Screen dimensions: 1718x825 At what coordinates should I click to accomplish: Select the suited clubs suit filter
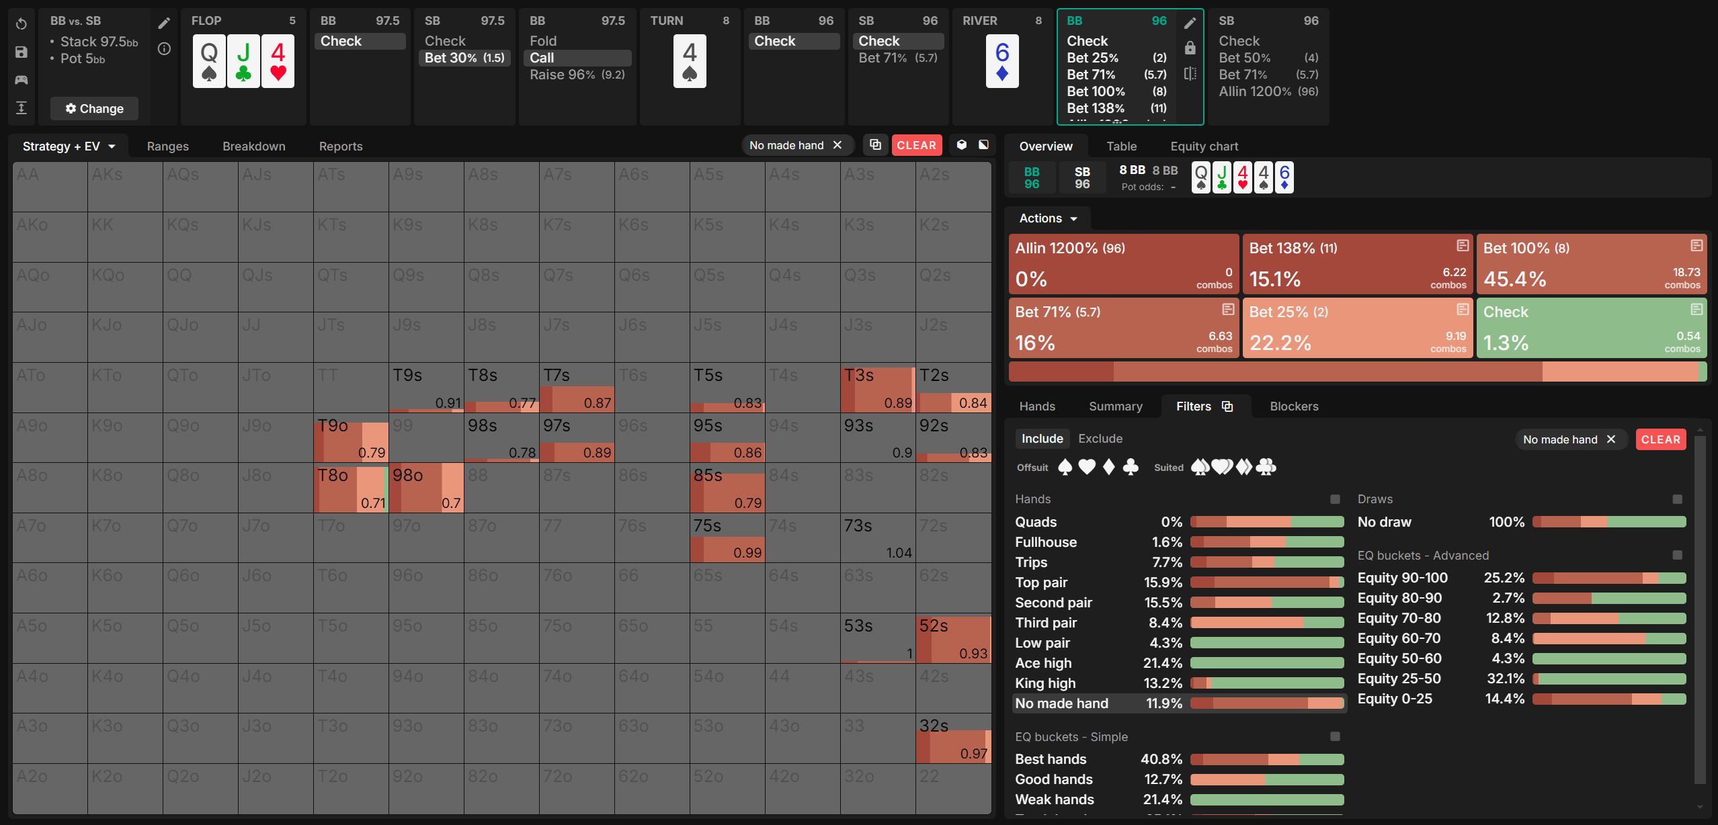(1266, 467)
